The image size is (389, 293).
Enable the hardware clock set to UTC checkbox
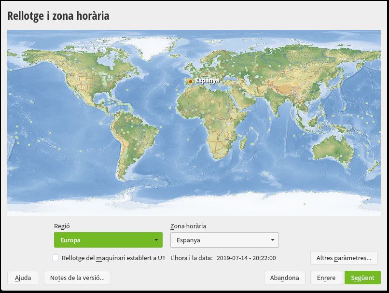(56, 258)
